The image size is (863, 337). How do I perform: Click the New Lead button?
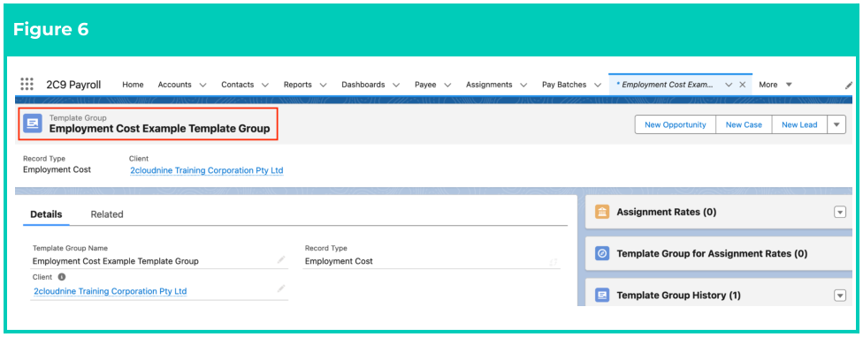point(799,124)
